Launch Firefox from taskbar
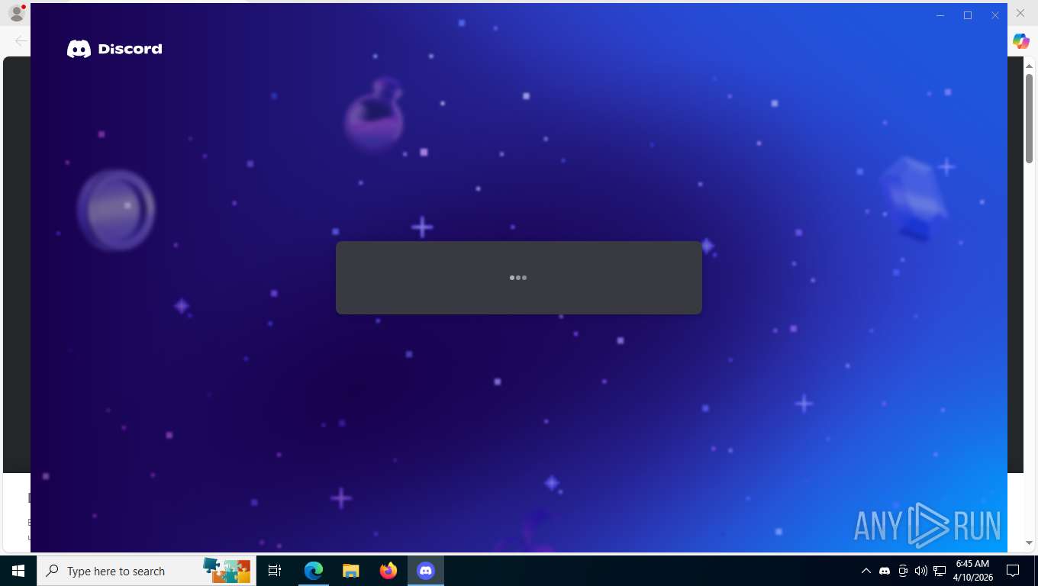This screenshot has height=586, width=1038. pyautogui.click(x=388, y=571)
